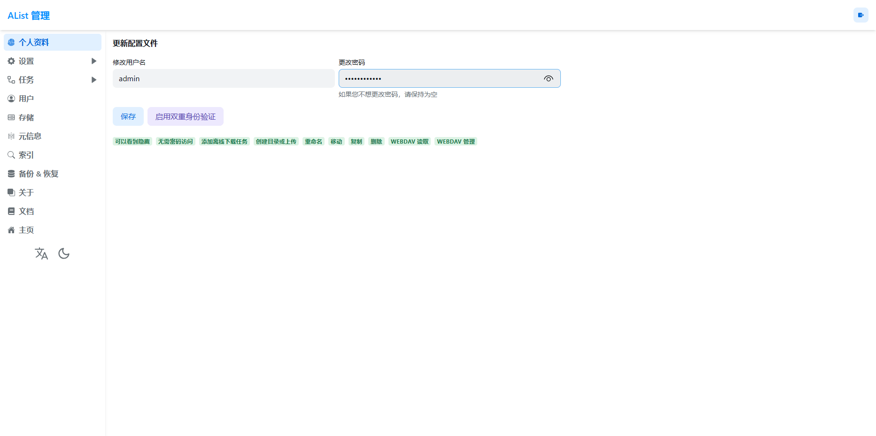Click the 备份 & 恢复 database icon
This screenshot has height=436, width=876.
[11, 174]
